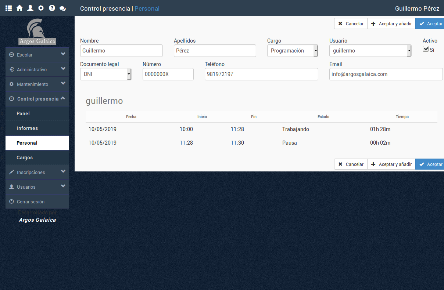
Task: Uncheck the Activo Sí checkbox
Action: coord(426,49)
